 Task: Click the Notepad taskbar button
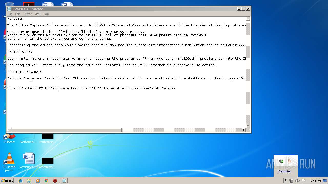click(x=64, y=181)
